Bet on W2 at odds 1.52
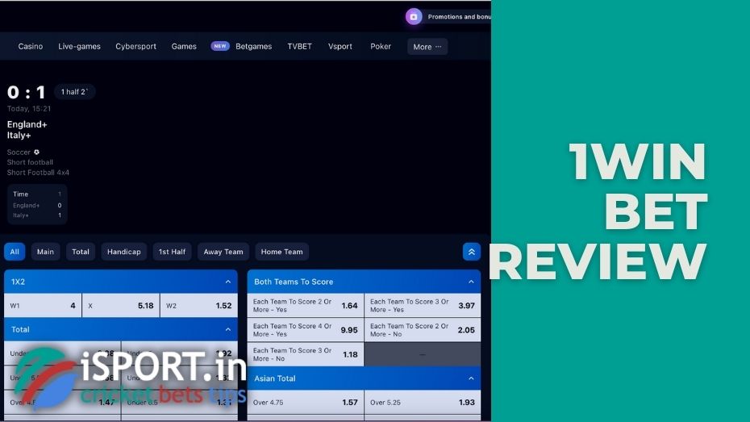The width and height of the screenshot is (750, 422). tap(199, 305)
